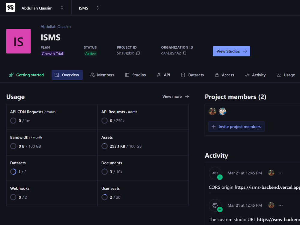
Task: Click the API CDN Requests progress circle
Action: click(13, 121)
